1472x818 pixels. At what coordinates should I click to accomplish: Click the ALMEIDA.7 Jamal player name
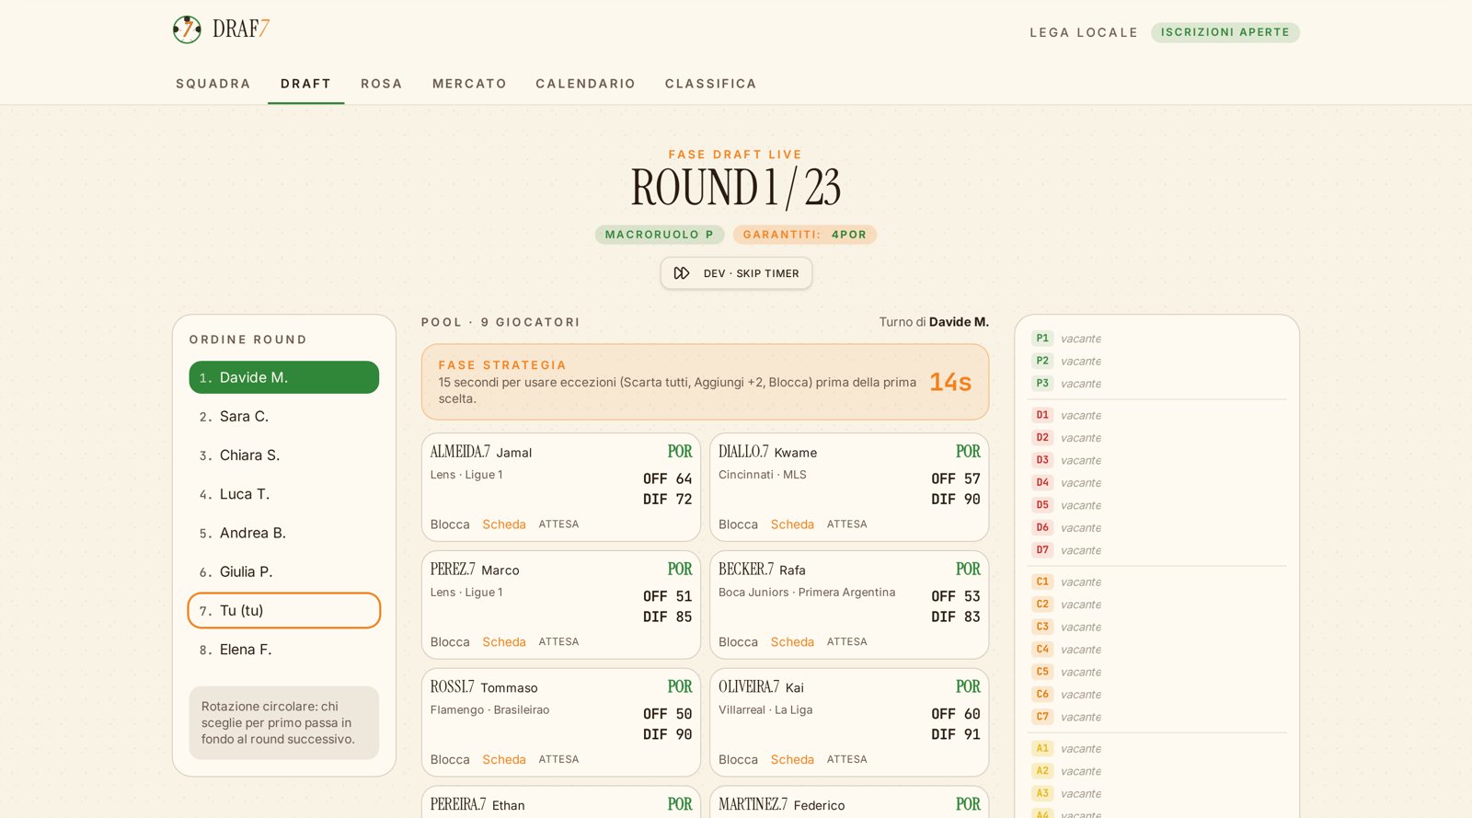click(x=481, y=452)
